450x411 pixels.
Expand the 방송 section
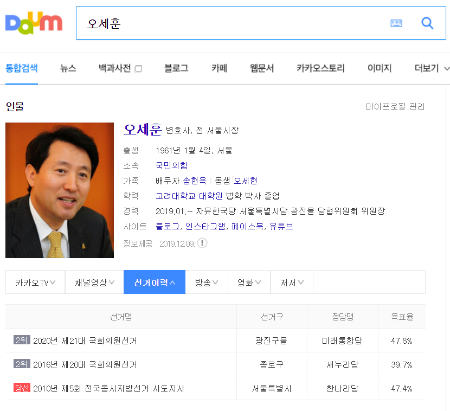[207, 282]
